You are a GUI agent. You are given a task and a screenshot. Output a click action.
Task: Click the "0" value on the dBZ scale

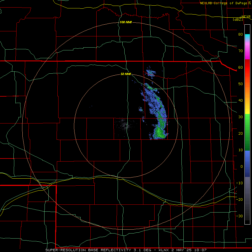[242, 167]
